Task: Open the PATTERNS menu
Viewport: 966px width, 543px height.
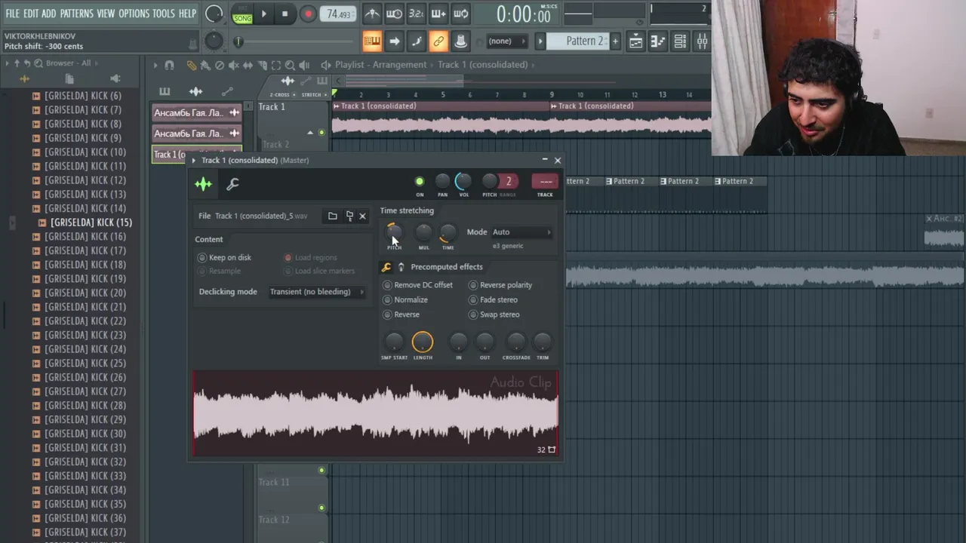Action: pos(77,14)
